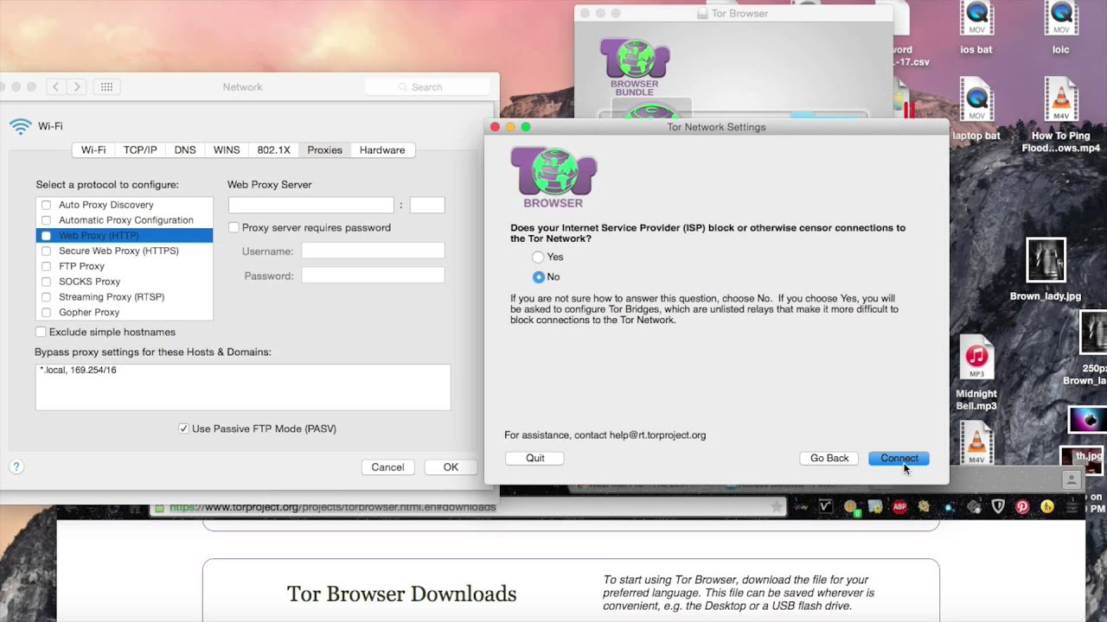Enable SOCKS Proxy checkbox
This screenshot has width=1107, height=622.
coord(47,282)
